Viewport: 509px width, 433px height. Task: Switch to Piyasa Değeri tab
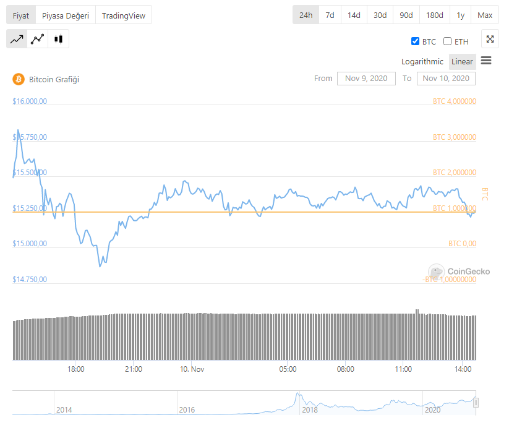pyautogui.click(x=65, y=15)
